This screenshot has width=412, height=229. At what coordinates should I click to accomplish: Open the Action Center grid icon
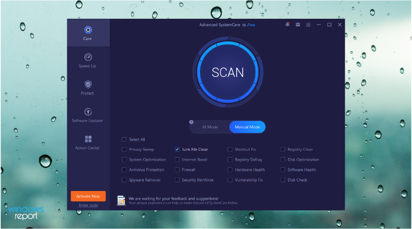(88, 139)
